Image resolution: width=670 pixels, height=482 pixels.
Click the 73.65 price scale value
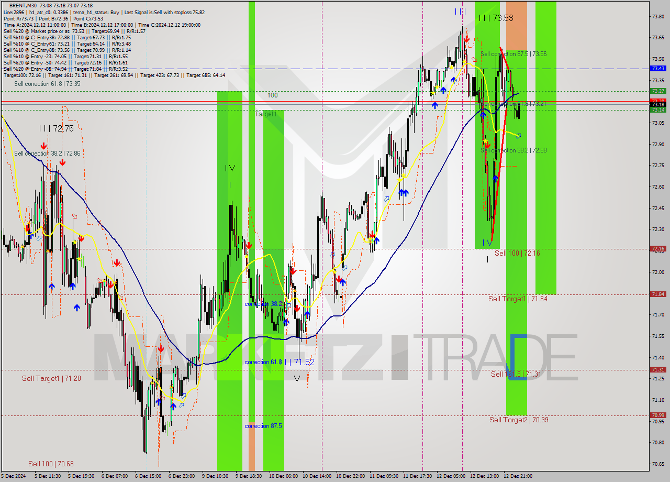pyautogui.click(x=657, y=38)
